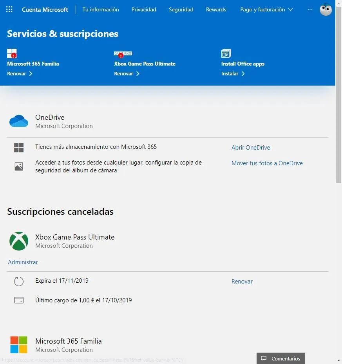
Task: Click the Microsoft 365 Familia banner title
Action: [33, 64]
